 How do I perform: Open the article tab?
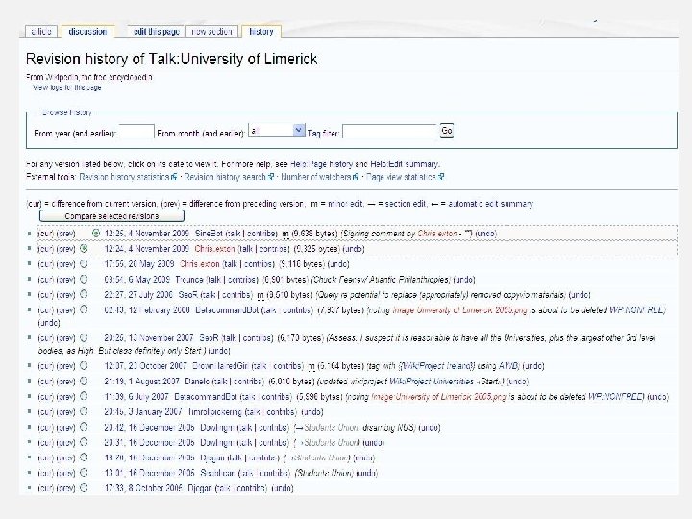coord(41,32)
